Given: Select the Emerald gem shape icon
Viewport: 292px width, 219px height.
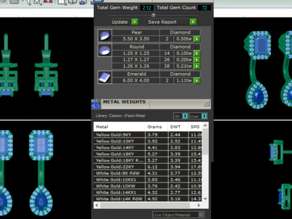Looking at the screenshot, I should 105,77.
